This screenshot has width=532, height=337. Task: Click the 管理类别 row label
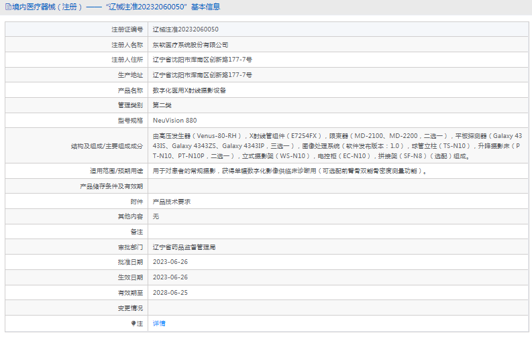(x=130, y=105)
